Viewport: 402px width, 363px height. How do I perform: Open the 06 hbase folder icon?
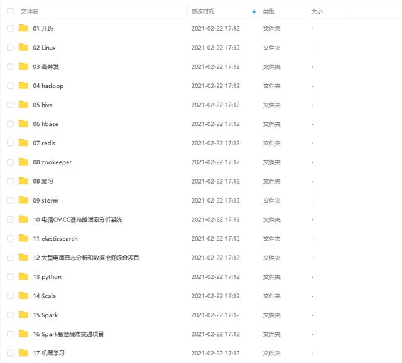pos(23,124)
